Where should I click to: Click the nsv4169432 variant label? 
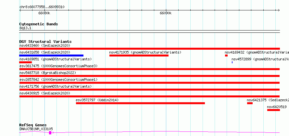(257, 52)
